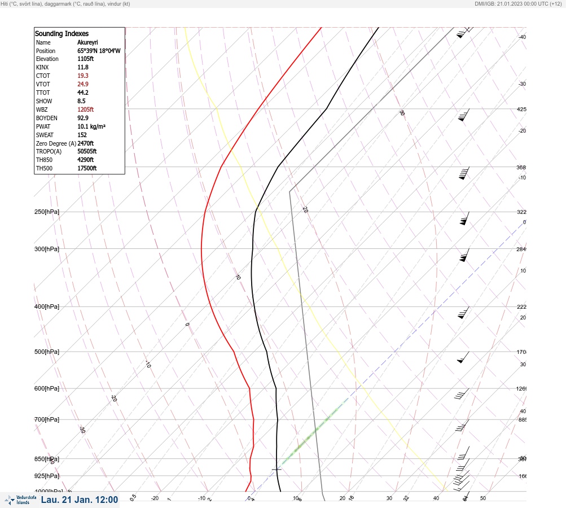The image size is (566, 508).
Task: Click the wind barb beside the 425 height line
Action: click(x=464, y=115)
